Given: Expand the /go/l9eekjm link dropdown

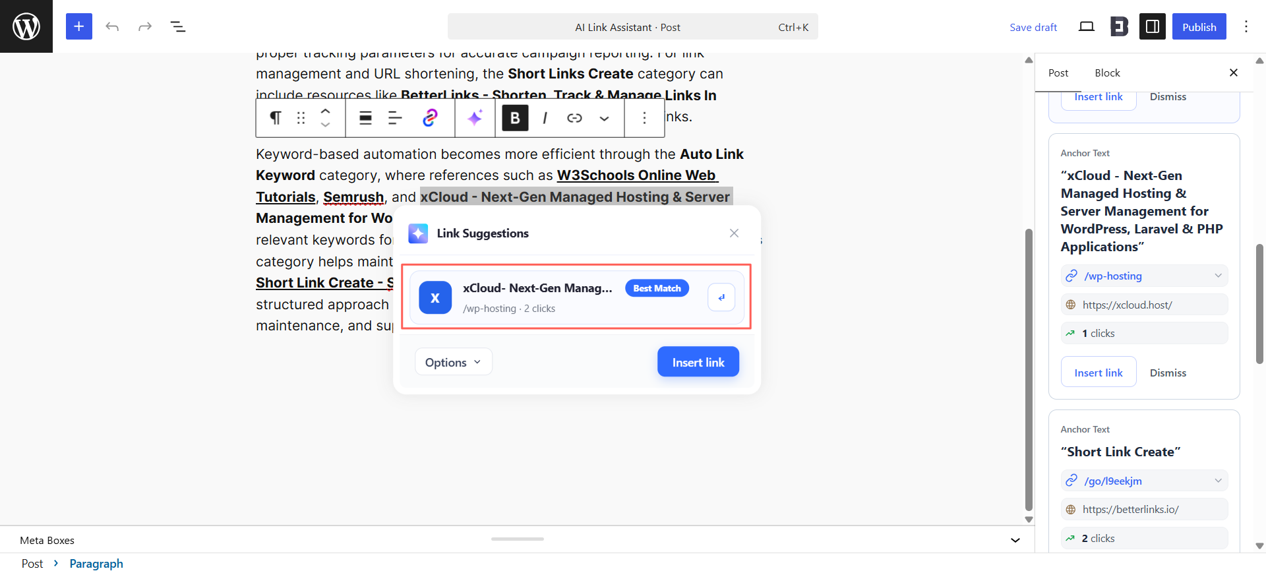Looking at the screenshot, I should (1218, 481).
